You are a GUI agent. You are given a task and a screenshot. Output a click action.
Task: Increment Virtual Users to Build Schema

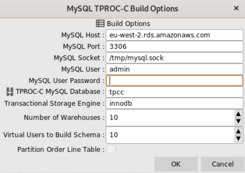(238, 132)
